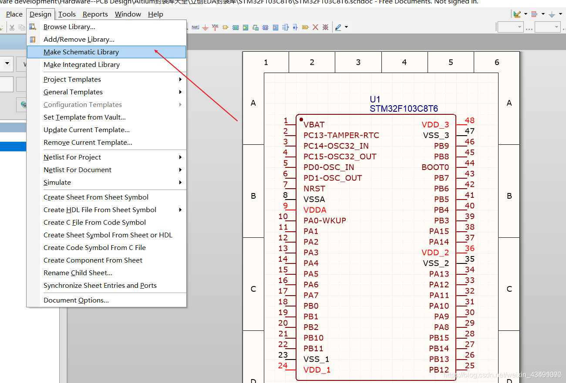The image size is (566, 383).
Task: Click the Utility drawing tools icon
Action: 517,14
